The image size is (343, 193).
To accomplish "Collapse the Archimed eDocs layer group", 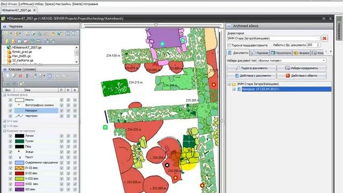I will click(5, 95).
